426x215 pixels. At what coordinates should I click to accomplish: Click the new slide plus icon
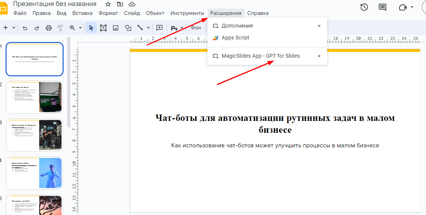(6, 28)
